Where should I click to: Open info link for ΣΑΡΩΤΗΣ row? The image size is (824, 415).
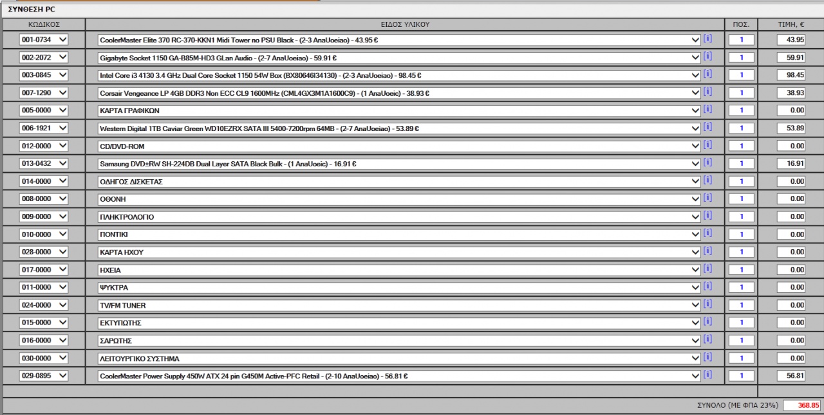707,339
